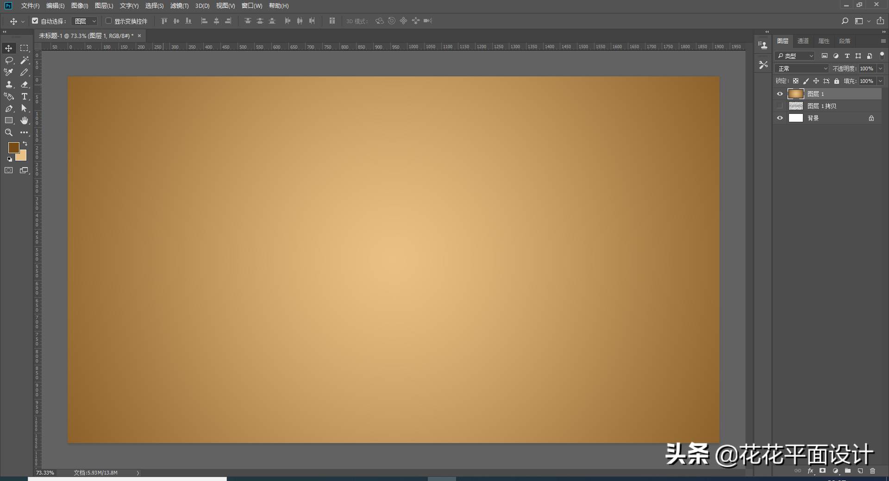Image resolution: width=889 pixels, height=481 pixels.
Task: Create a new fill or adjustment layer
Action: (x=835, y=471)
